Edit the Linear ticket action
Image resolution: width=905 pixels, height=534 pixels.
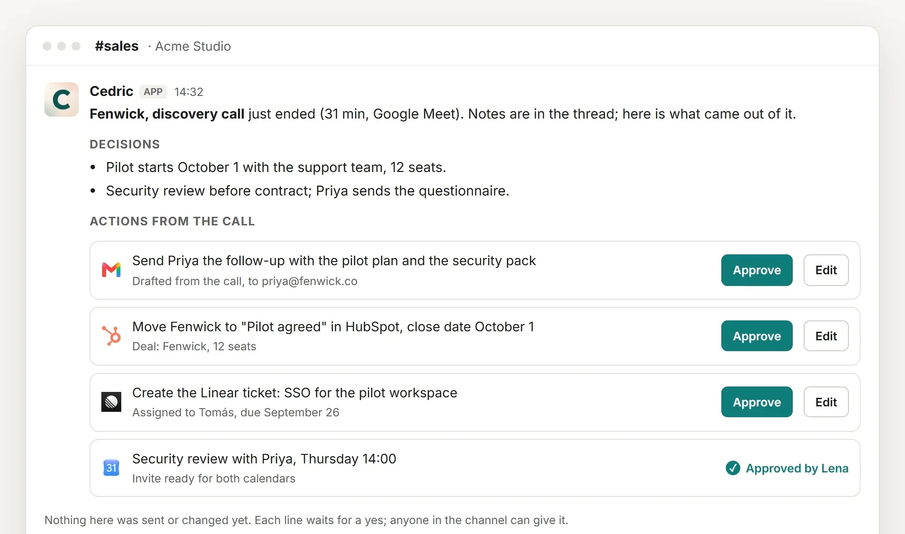(826, 402)
